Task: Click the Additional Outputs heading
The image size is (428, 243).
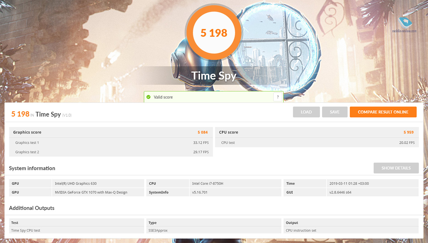Action: point(32,208)
